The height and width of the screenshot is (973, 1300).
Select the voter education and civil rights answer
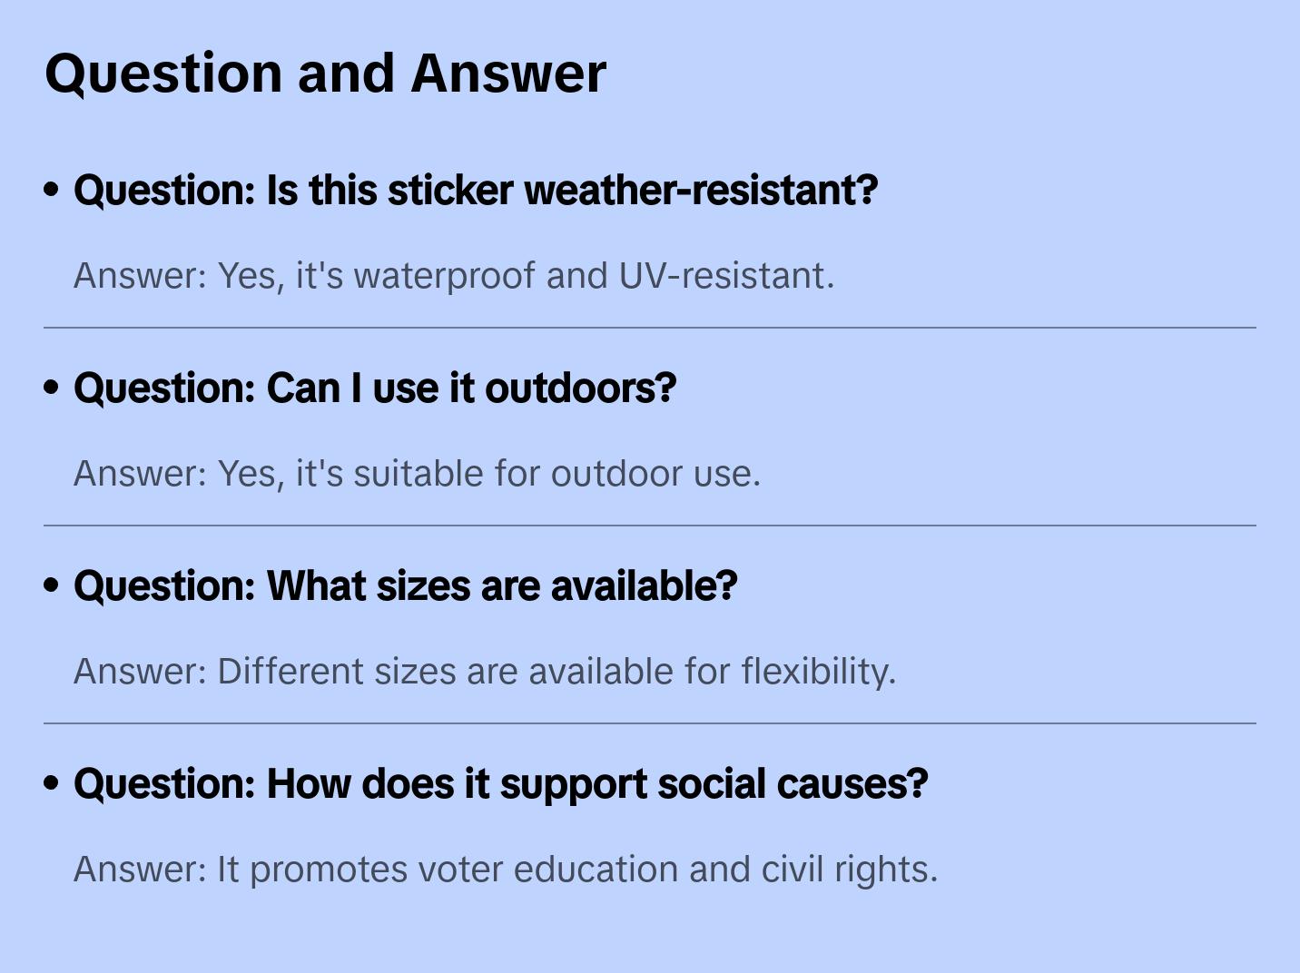pyautogui.click(x=505, y=870)
